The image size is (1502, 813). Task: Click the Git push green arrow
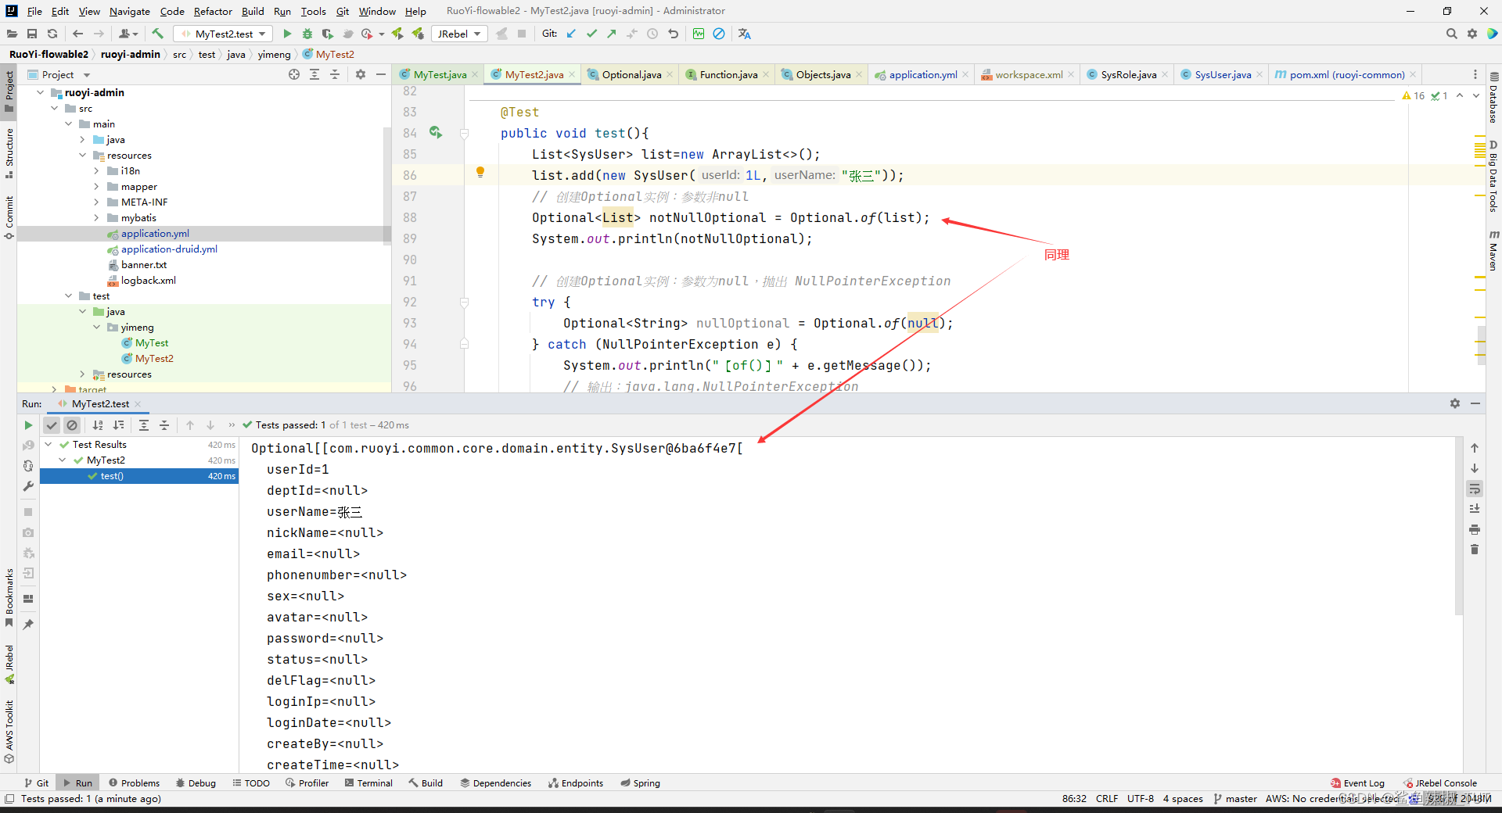[612, 34]
